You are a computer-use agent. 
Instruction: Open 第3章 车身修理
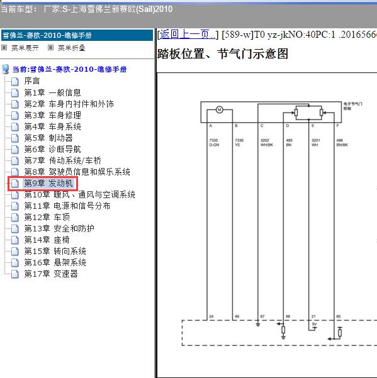[x=53, y=115]
